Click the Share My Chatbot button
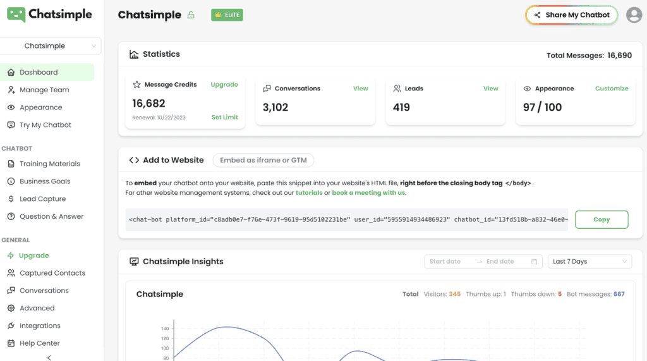 (571, 15)
